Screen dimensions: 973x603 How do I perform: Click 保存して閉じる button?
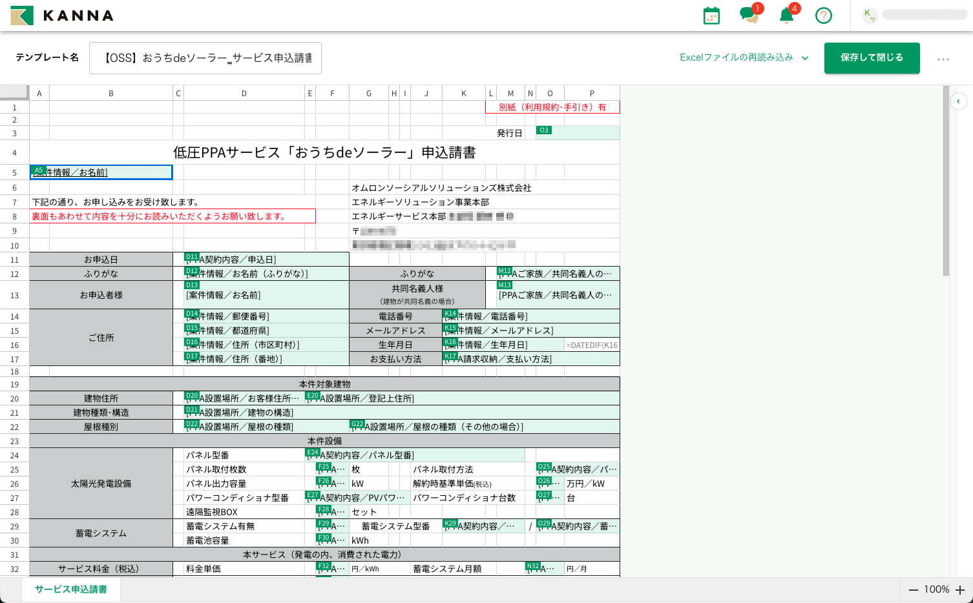tap(872, 58)
